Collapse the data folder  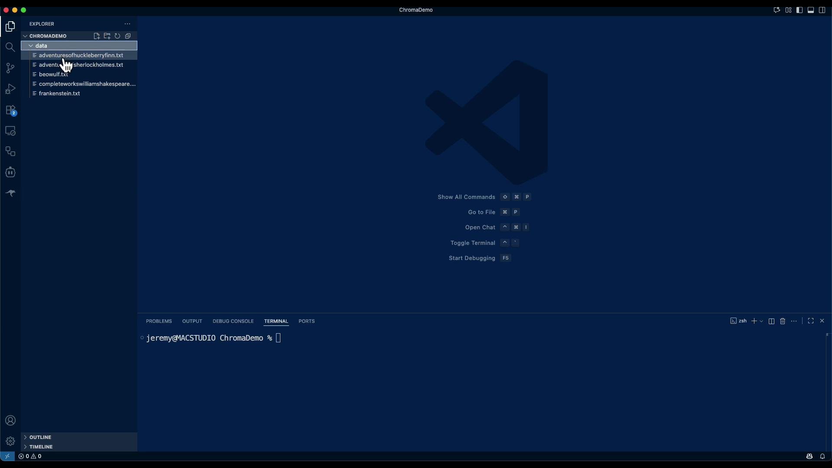(79, 45)
